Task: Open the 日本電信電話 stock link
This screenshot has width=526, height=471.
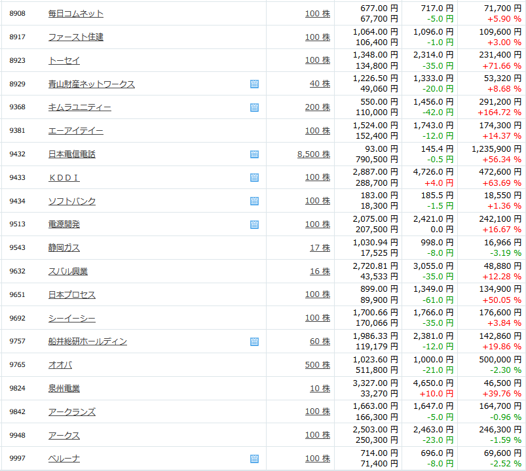Action: tap(72, 154)
